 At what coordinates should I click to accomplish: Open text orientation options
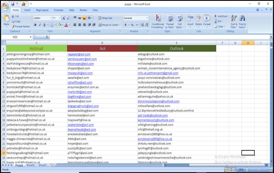90,18
